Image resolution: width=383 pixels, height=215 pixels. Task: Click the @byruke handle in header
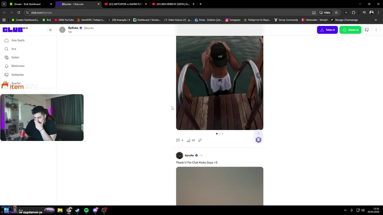(x=89, y=28)
